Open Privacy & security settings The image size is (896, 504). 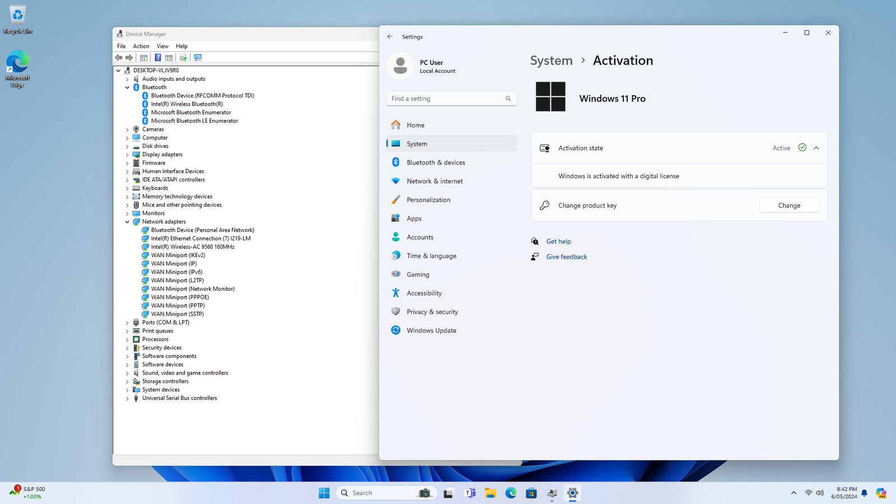point(451,312)
